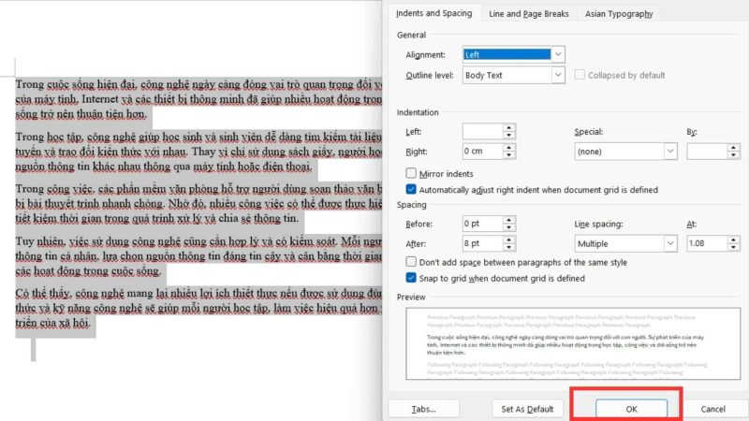Image resolution: width=749 pixels, height=421 pixels.
Task: Click the paragraph starting 'Trong học tập'
Action: click(198, 152)
